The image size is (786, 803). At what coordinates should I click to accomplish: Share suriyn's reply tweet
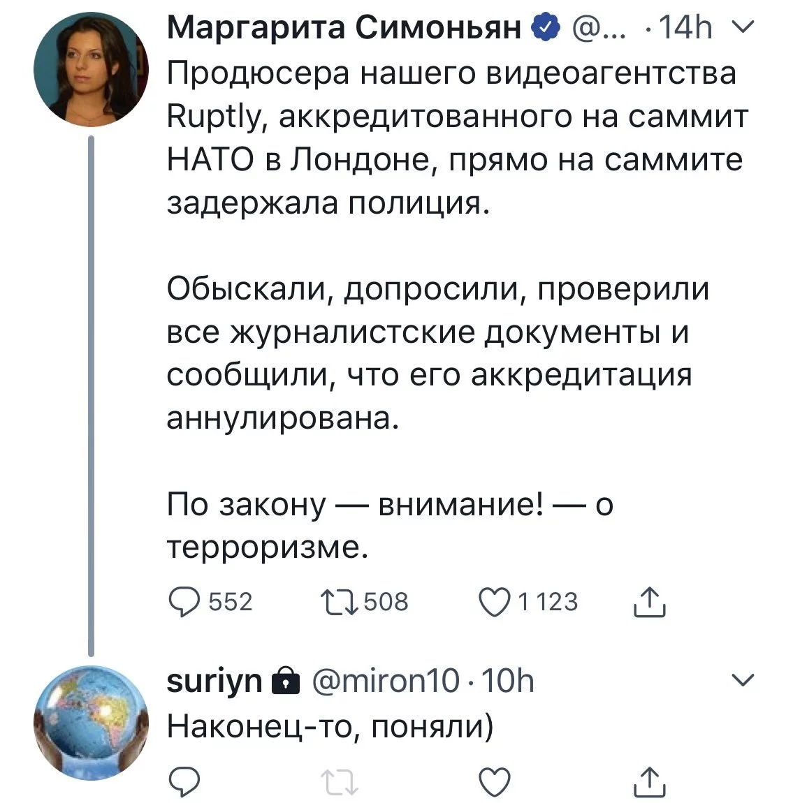(x=649, y=781)
